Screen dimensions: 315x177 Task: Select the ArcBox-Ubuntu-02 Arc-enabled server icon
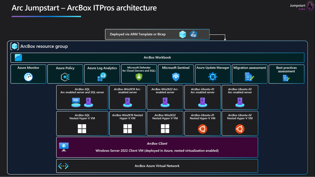pos(240,102)
